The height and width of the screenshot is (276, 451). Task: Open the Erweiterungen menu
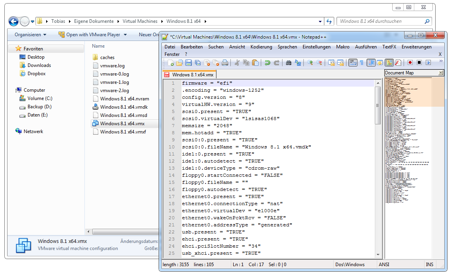tap(417, 47)
